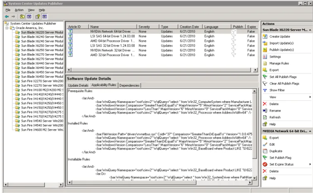Toggle publish flag for AMD 32-bit Processor Driver row
The width and height of the screenshot is (313, 193).
point(234,55)
